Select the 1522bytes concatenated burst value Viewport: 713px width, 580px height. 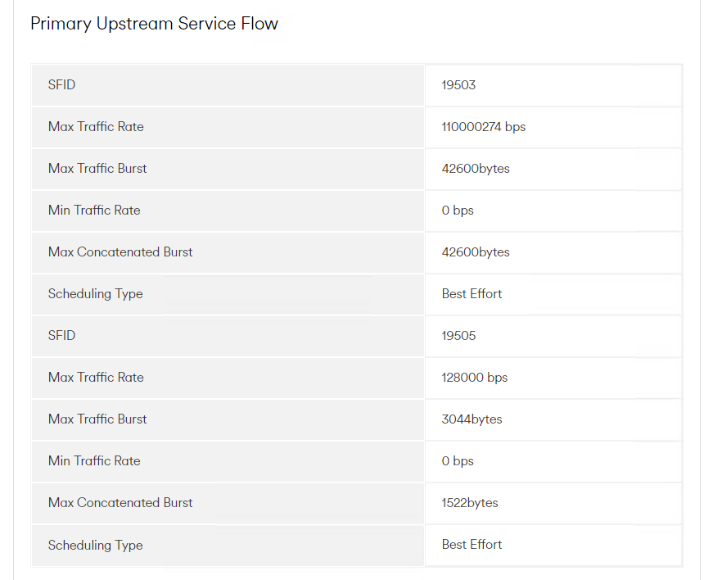(470, 503)
